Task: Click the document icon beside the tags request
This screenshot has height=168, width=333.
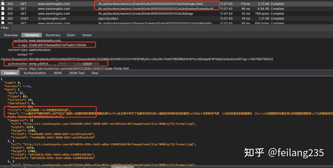Action: point(3,14)
